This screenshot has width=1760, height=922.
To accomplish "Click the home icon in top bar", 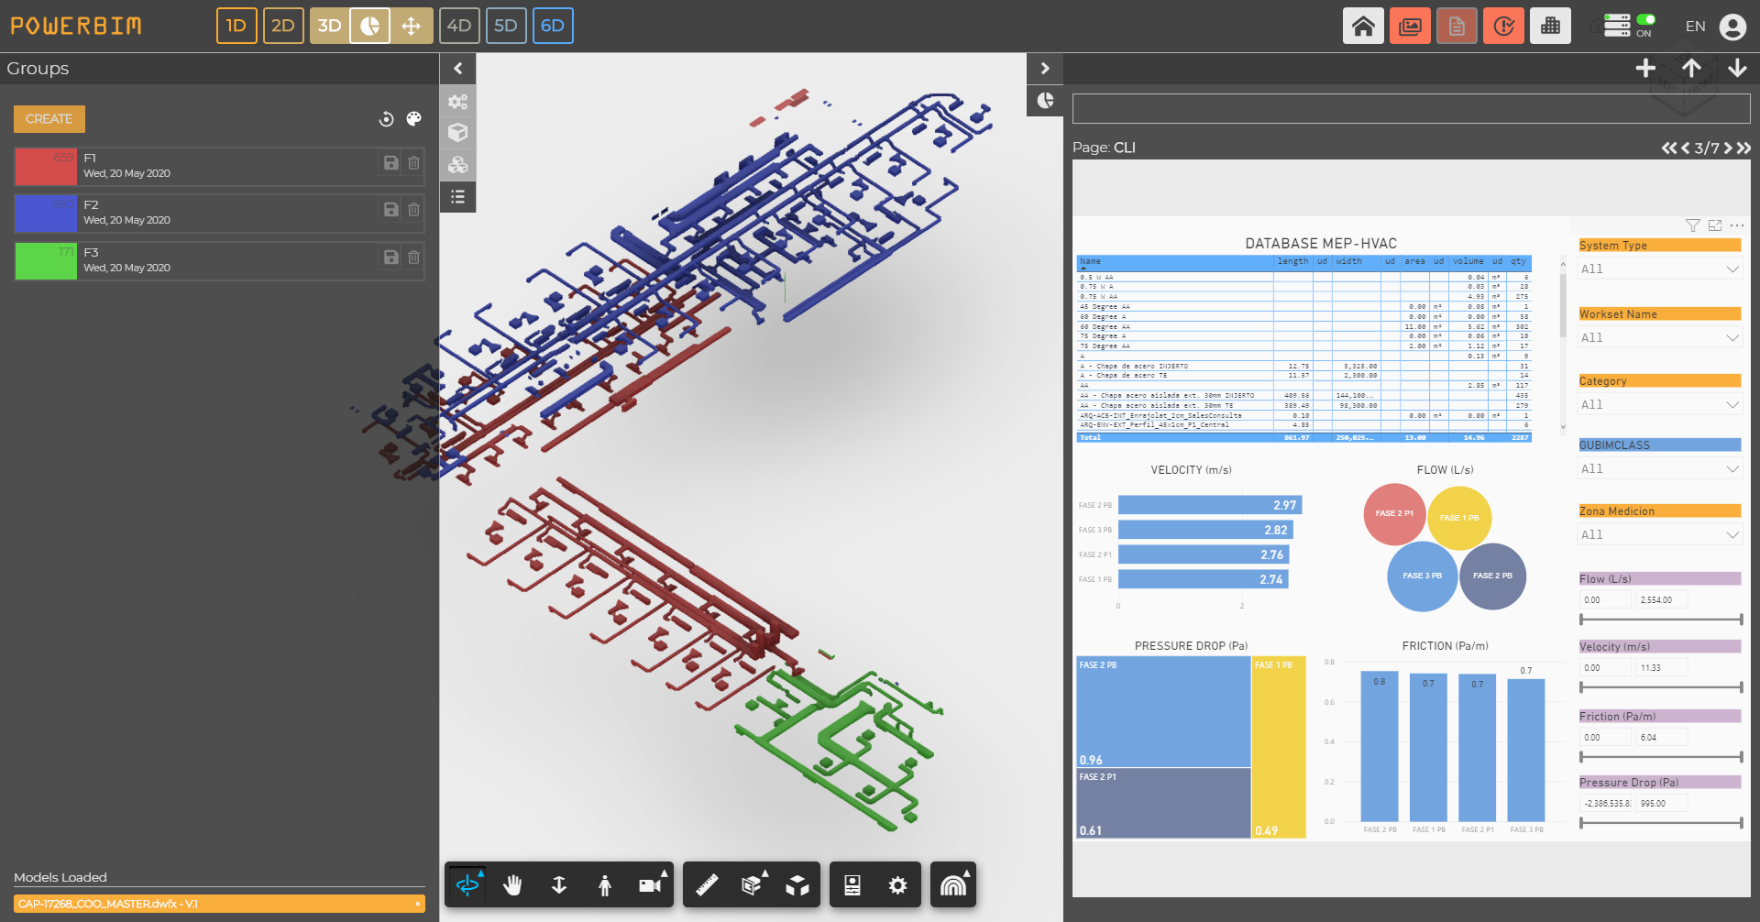I will (1363, 26).
